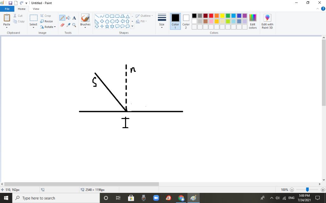Image resolution: width=326 pixels, height=203 pixels.
Task: Click the zoom in plus button
Action: coord(323,190)
